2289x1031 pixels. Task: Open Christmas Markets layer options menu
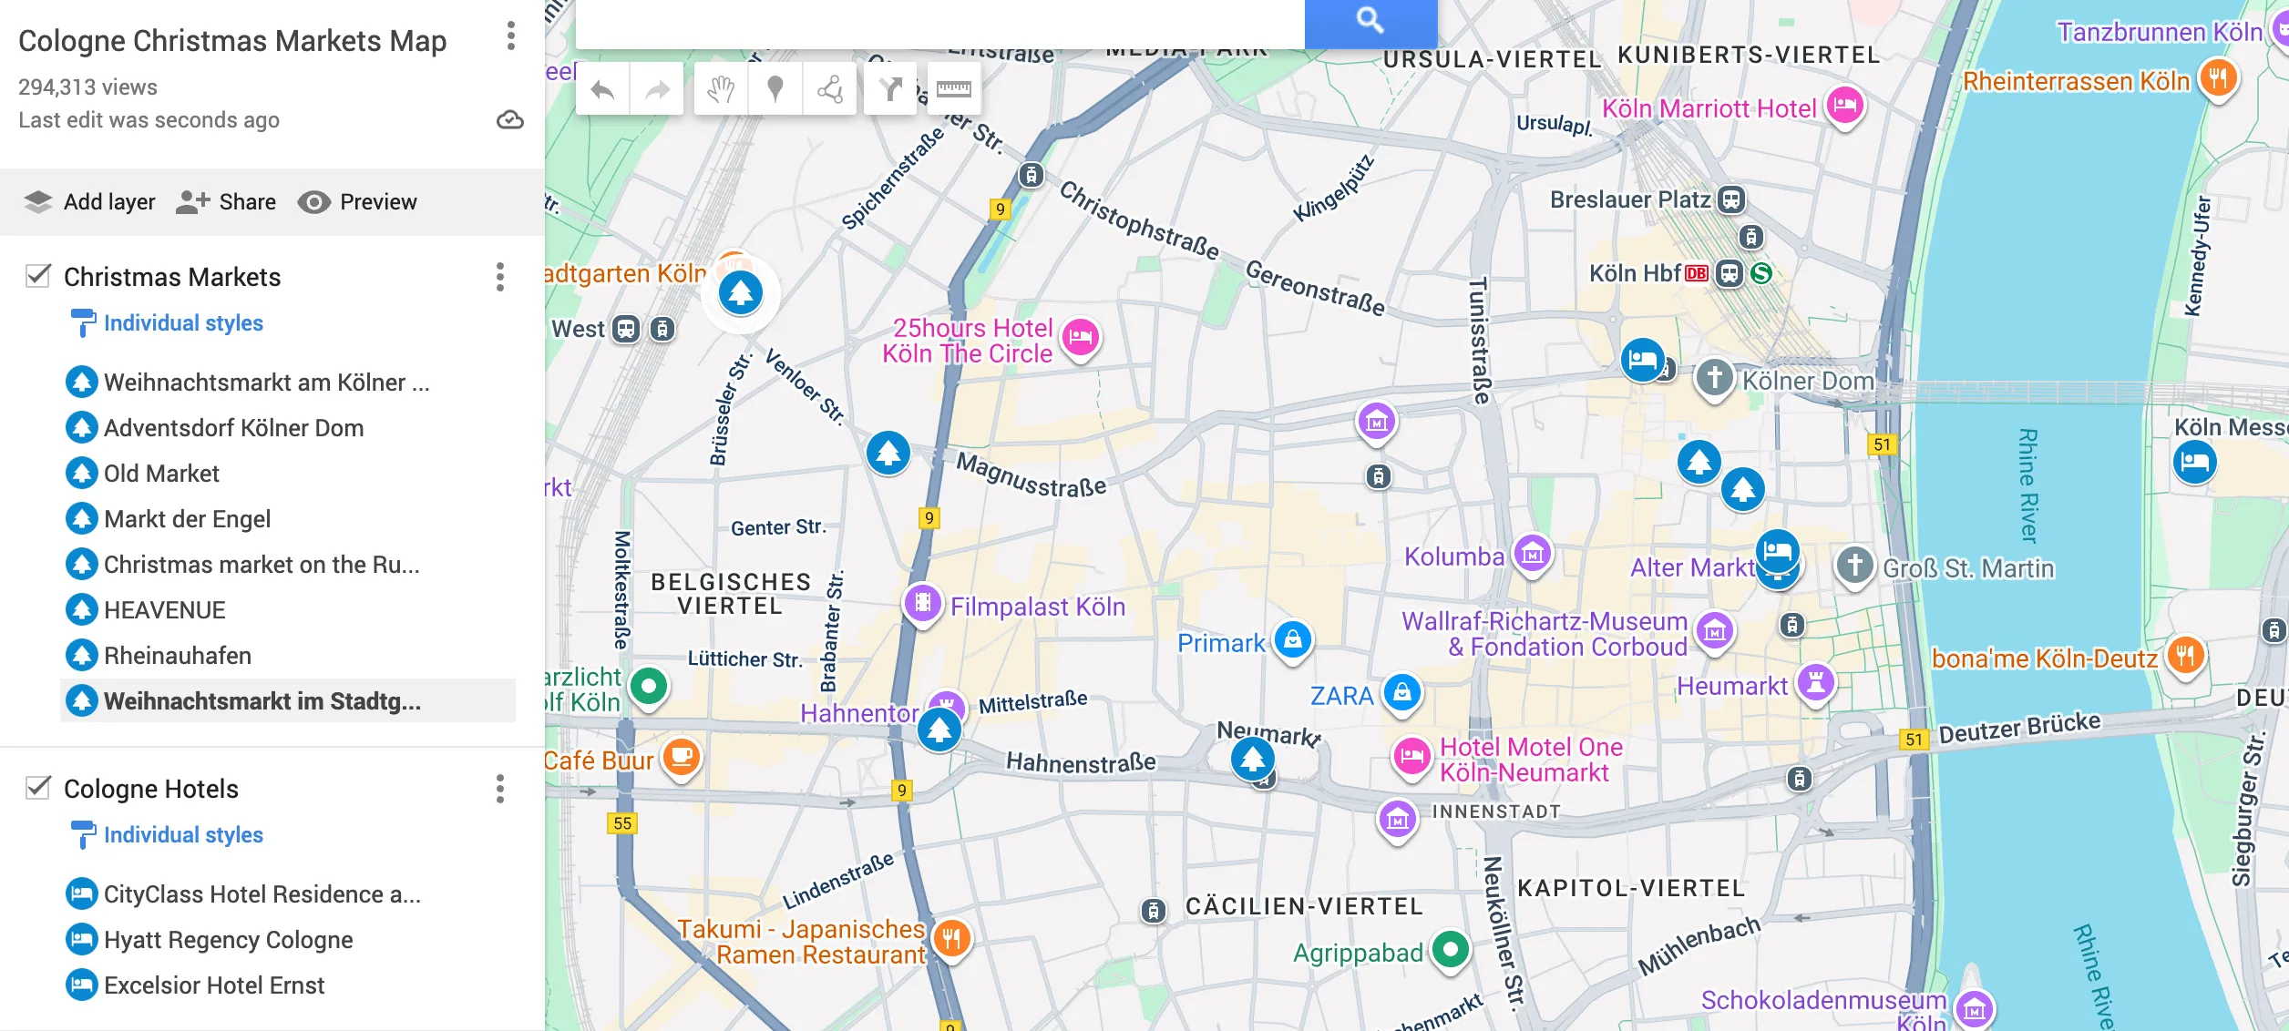pos(499,277)
